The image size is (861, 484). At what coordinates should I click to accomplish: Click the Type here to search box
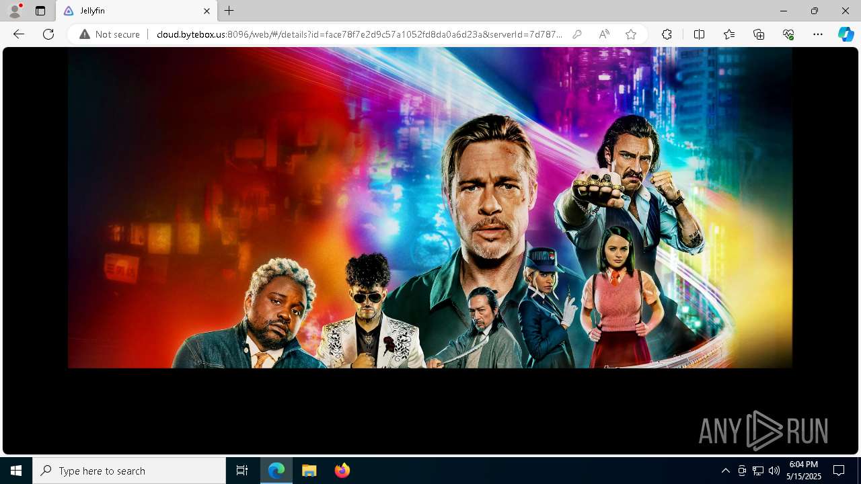coord(129,471)
